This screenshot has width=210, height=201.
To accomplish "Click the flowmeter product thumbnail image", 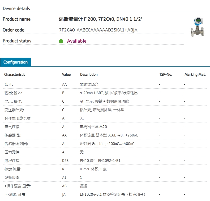I will (198, 27).
